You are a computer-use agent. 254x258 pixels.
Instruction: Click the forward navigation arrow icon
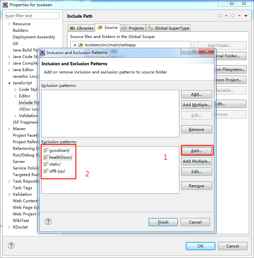[233, 16]
